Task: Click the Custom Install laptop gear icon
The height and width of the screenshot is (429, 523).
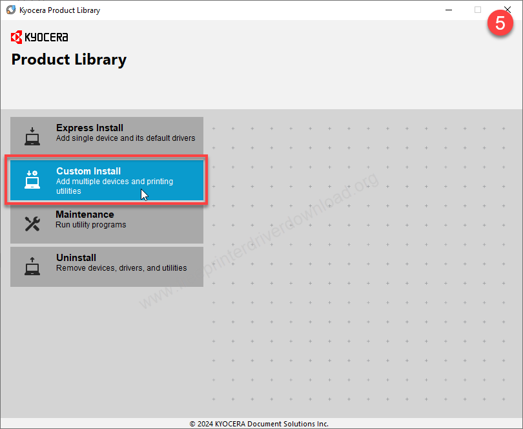Action: (x=32, y=180)
